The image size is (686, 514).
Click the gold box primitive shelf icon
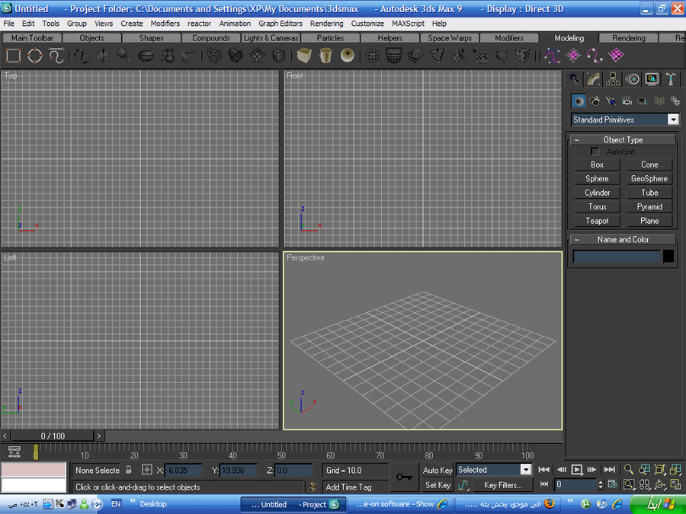(304, 56)
